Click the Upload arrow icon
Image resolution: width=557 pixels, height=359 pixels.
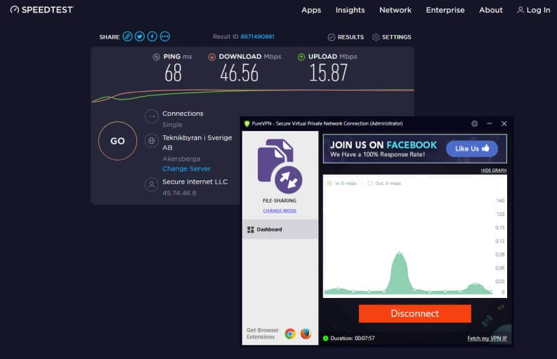(301, 57)
